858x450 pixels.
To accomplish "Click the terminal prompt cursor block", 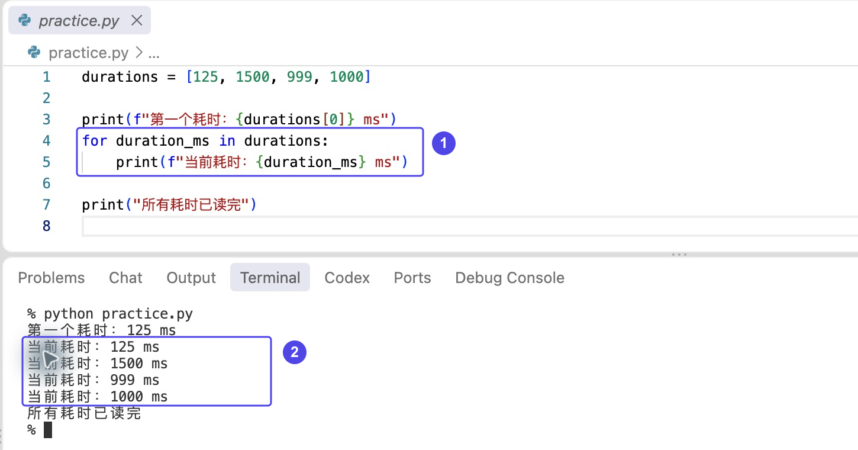I will [x=48, y=430].
